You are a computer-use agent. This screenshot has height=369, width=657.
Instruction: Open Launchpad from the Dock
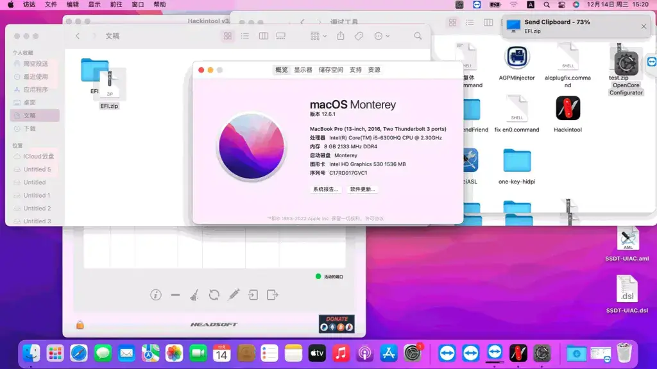coord(55,354)
